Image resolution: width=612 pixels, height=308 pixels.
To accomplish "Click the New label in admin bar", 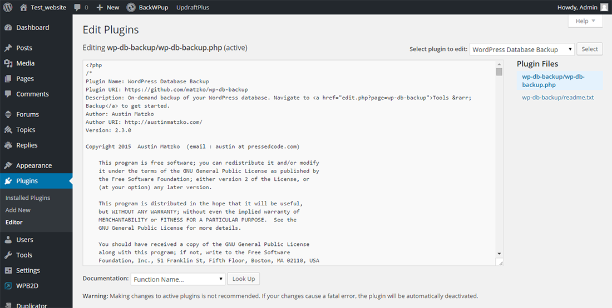I will 113,7.
